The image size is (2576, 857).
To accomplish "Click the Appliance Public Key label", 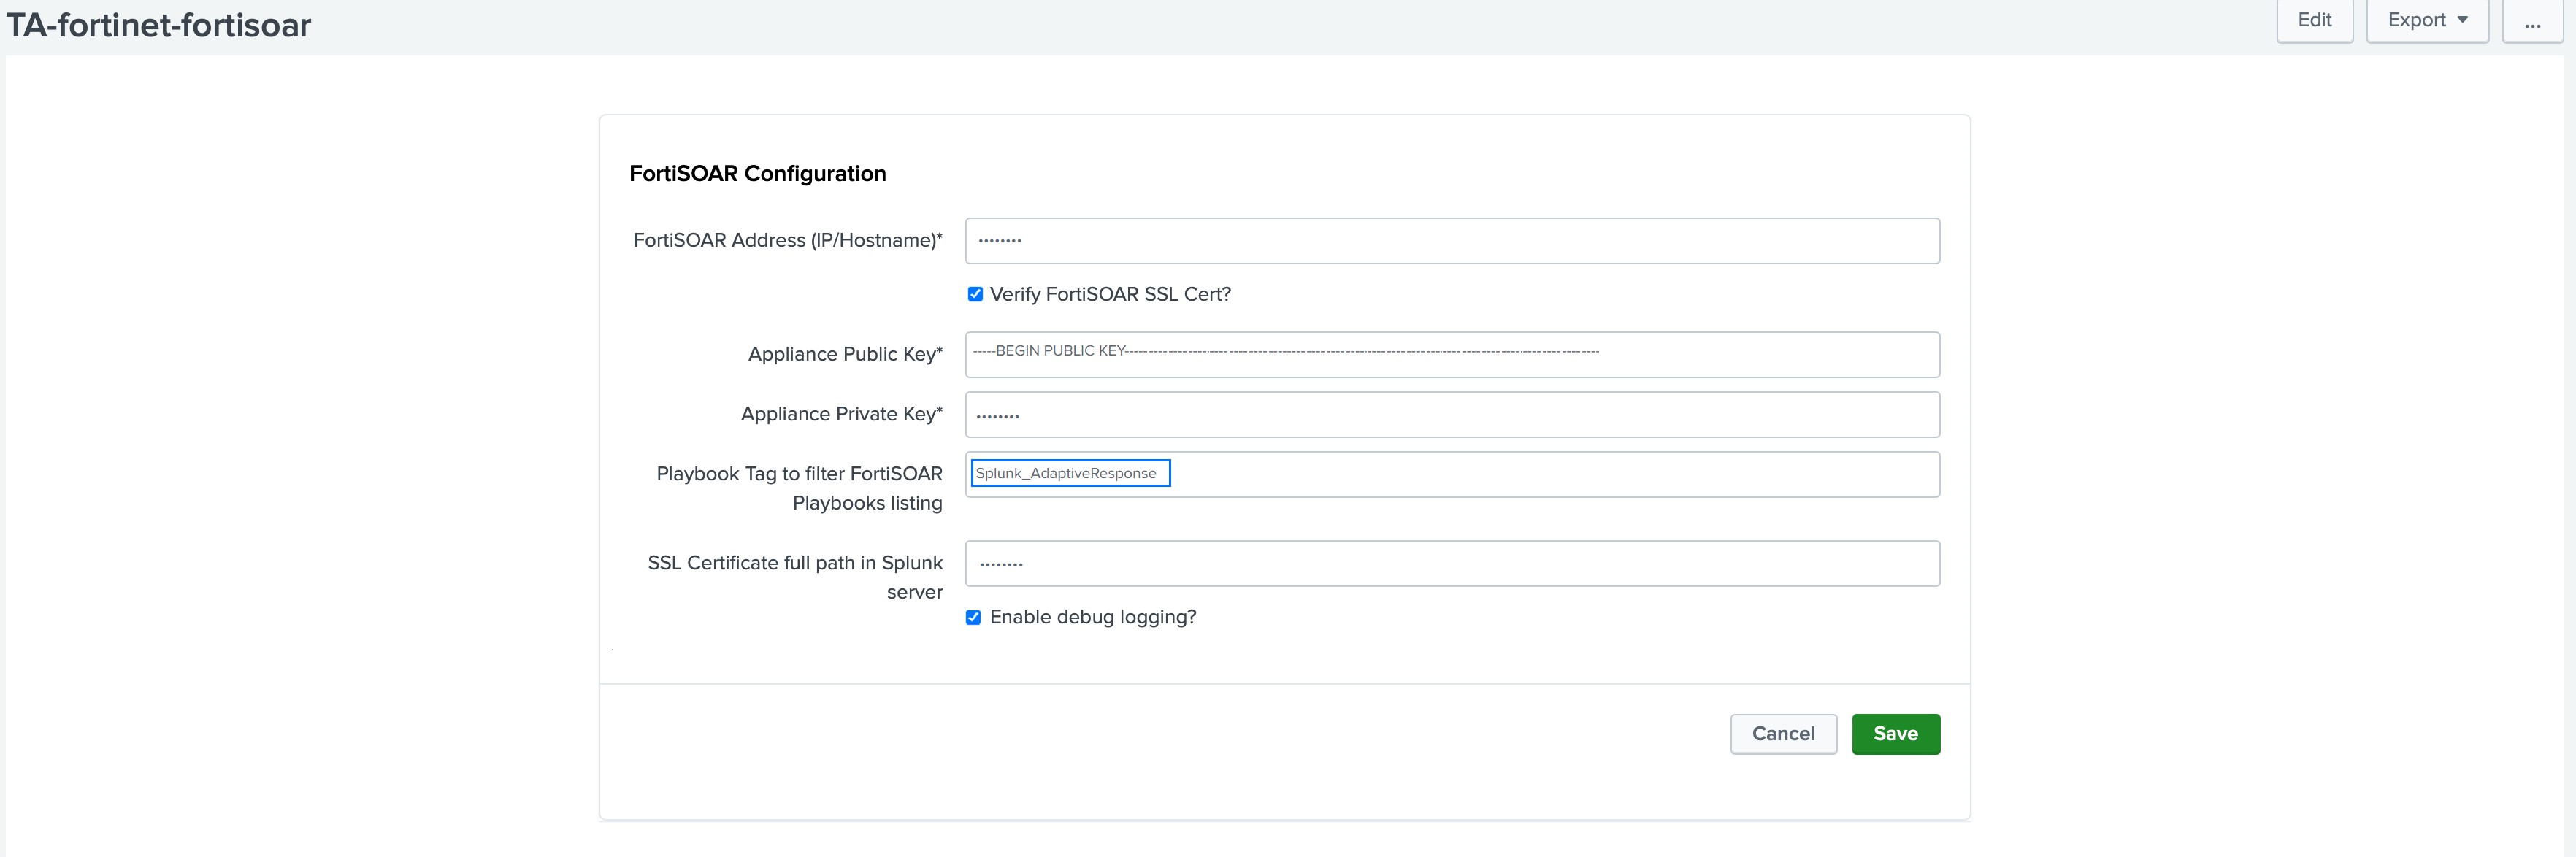I will pyautogui.click(x=844, y=355).
